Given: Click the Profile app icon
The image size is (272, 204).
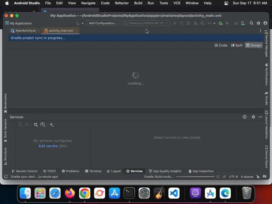Looking at the screenshot, I should (209, 23).
